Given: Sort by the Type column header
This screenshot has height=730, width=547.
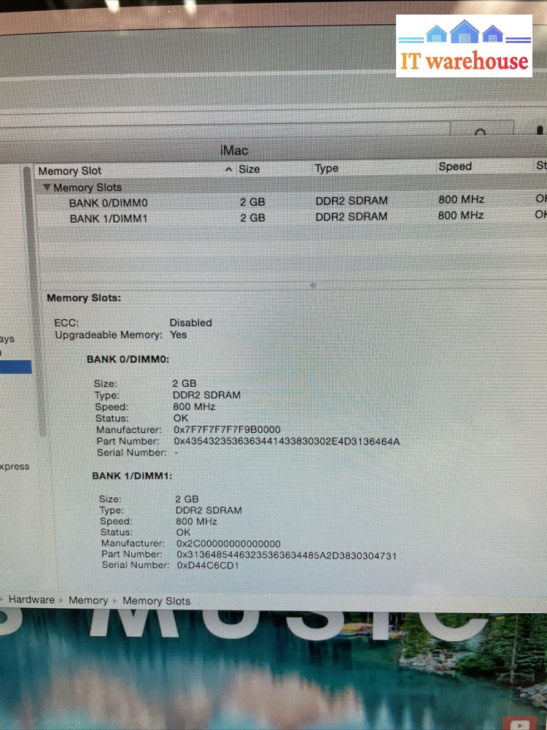Looking at the screenshot, I should click(x=327, y=168).
